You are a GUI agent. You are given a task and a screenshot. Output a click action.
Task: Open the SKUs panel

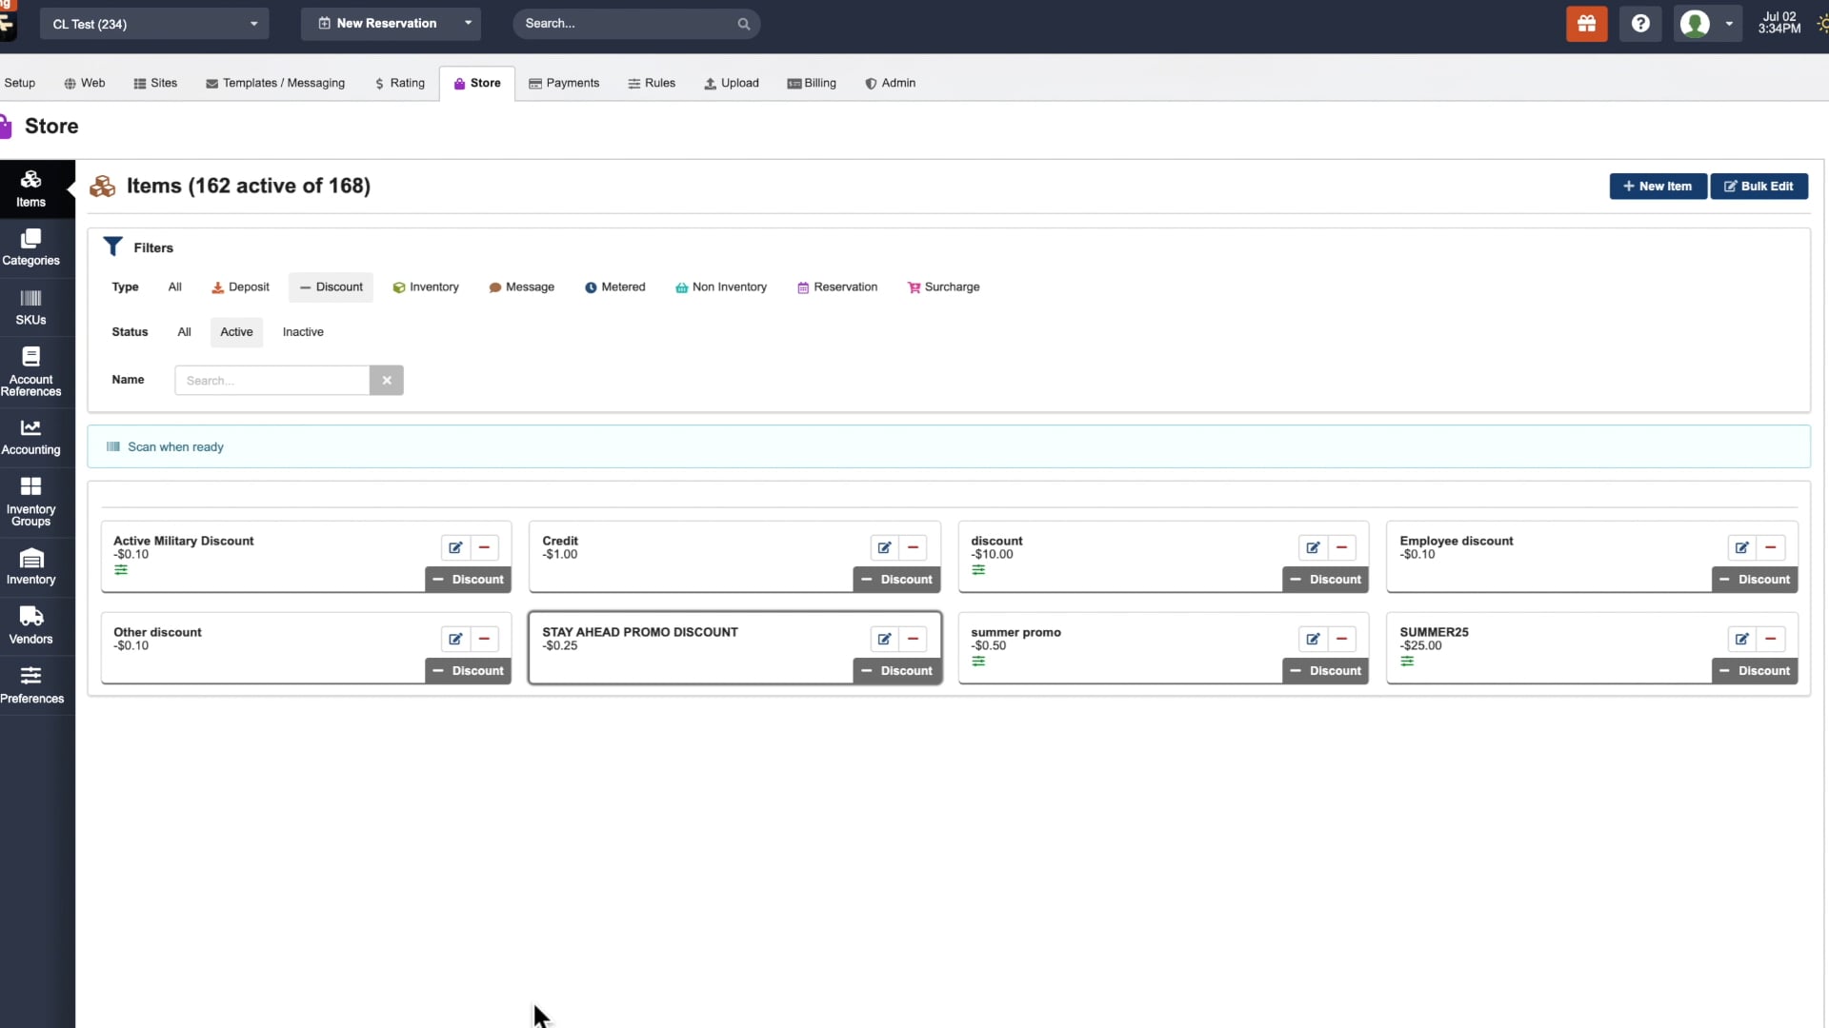tap(31, 306)
